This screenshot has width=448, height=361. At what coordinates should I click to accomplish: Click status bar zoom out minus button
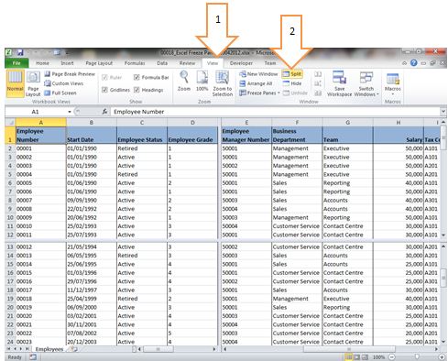pos(392,356)
